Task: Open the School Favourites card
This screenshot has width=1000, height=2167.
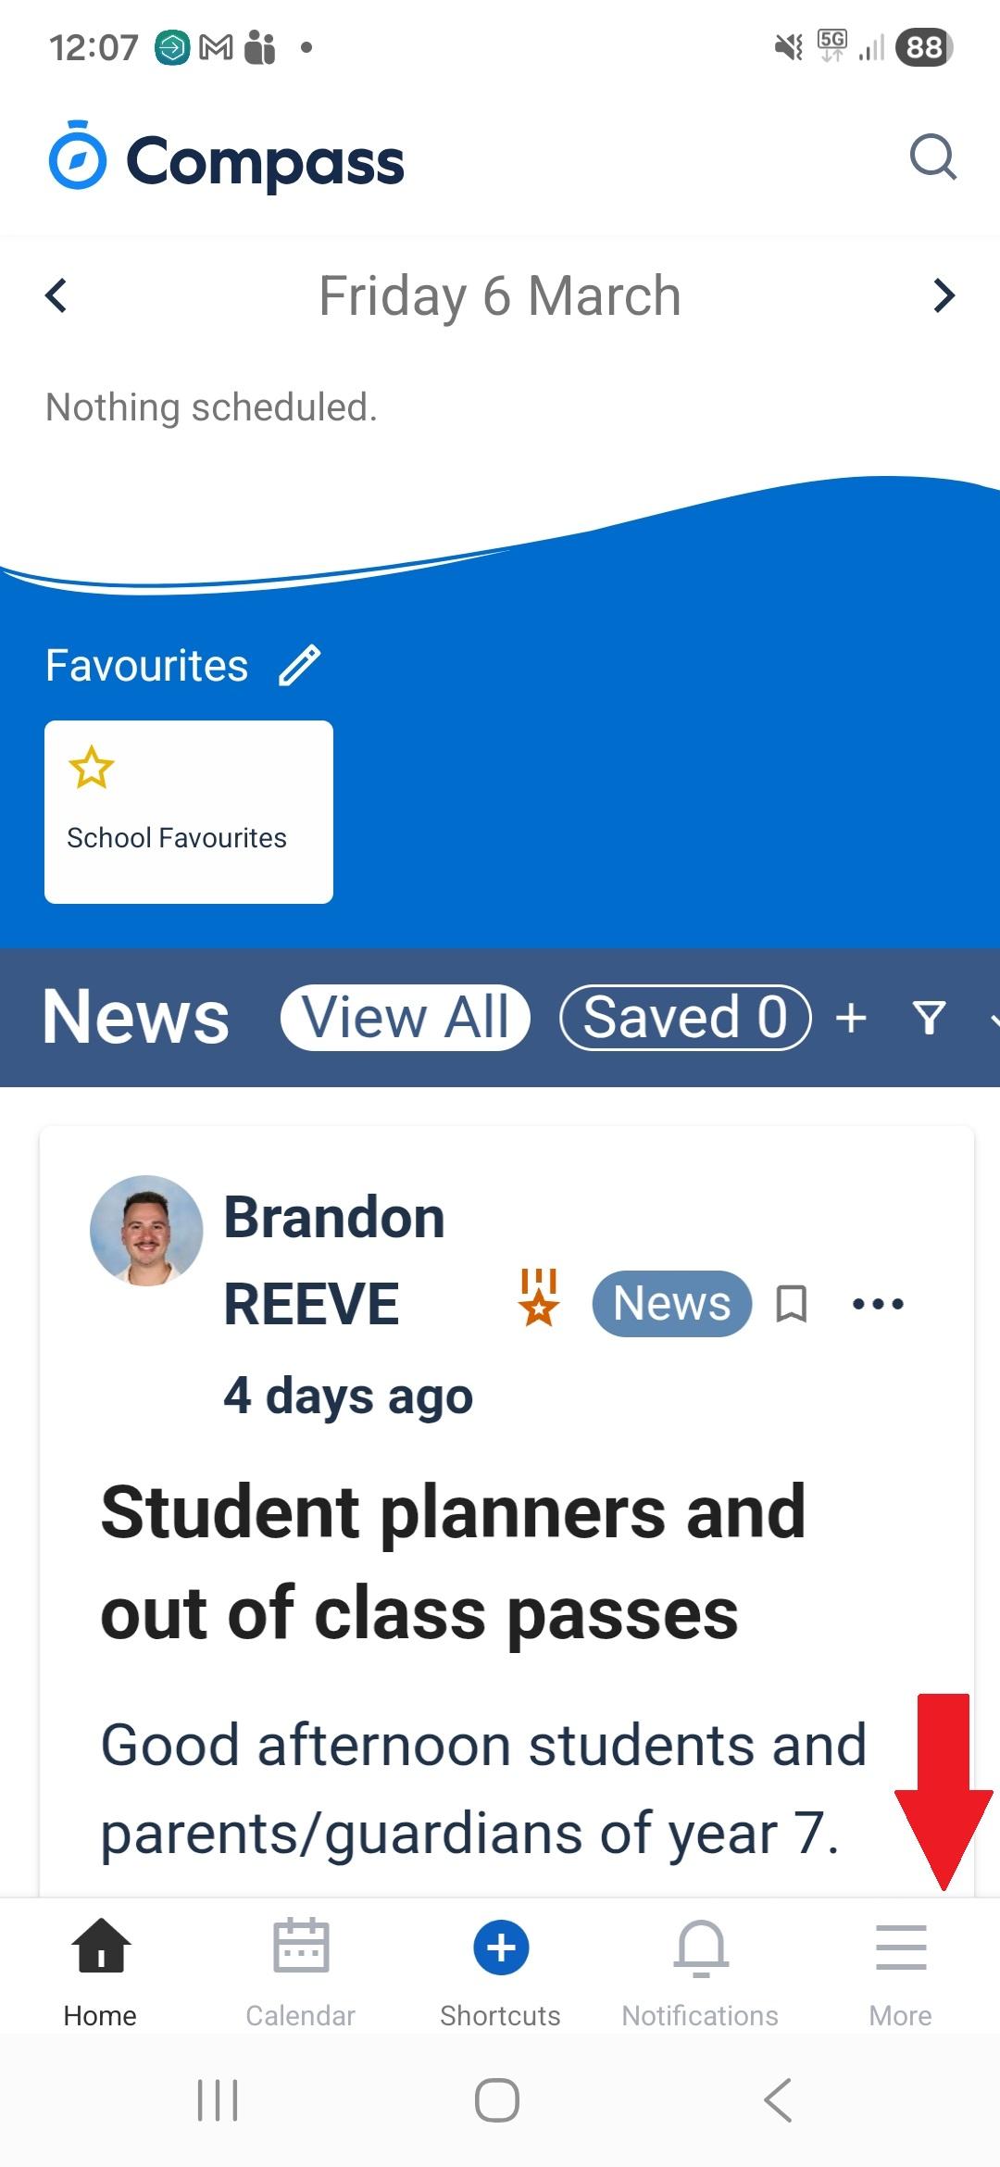Action: tap(189, 811)
